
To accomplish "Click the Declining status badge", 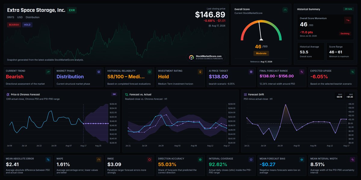I will (x=345, y=34).
